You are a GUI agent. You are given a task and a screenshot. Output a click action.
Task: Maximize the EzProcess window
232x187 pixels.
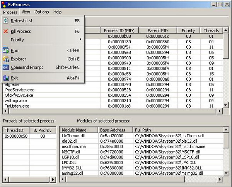pyautogui.click(x=220, y=5)
